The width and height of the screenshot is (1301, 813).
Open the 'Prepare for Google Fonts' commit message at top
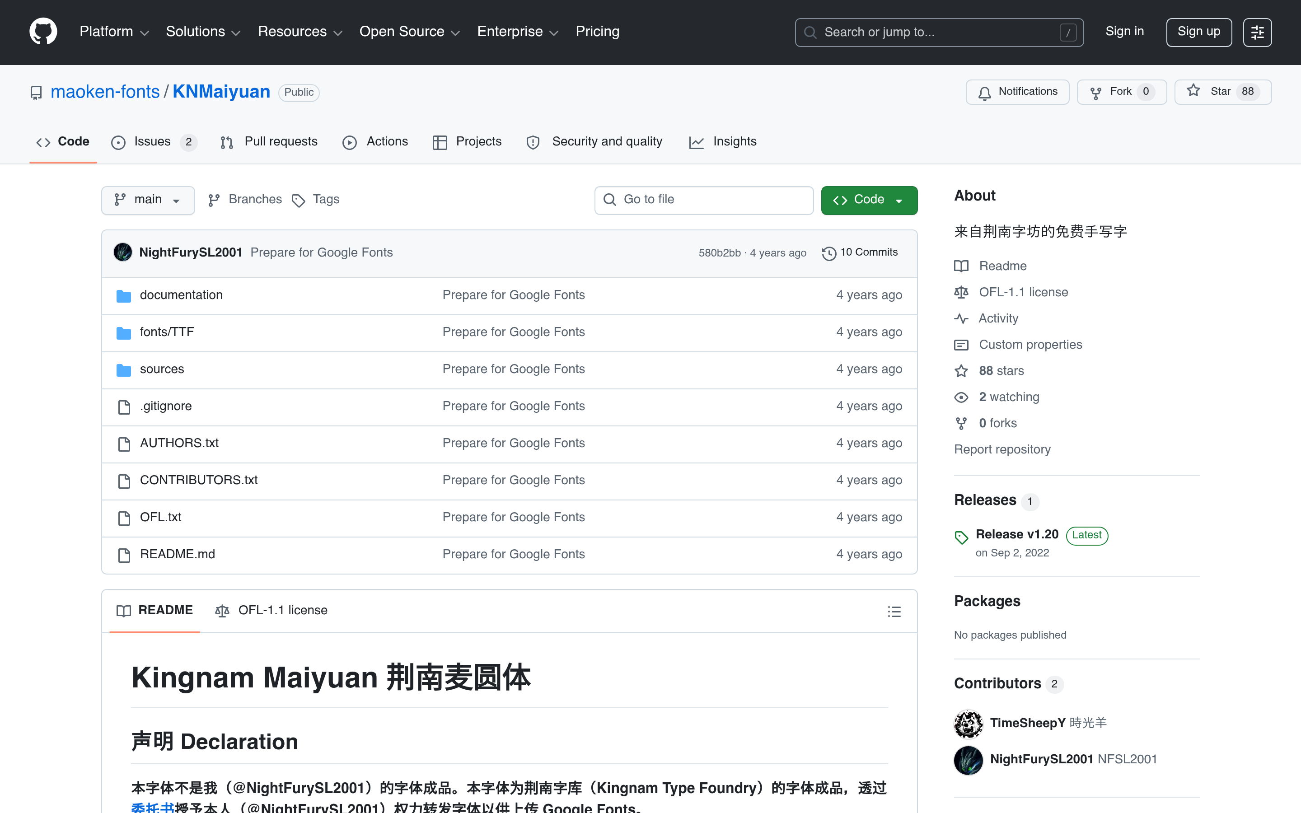322,253
